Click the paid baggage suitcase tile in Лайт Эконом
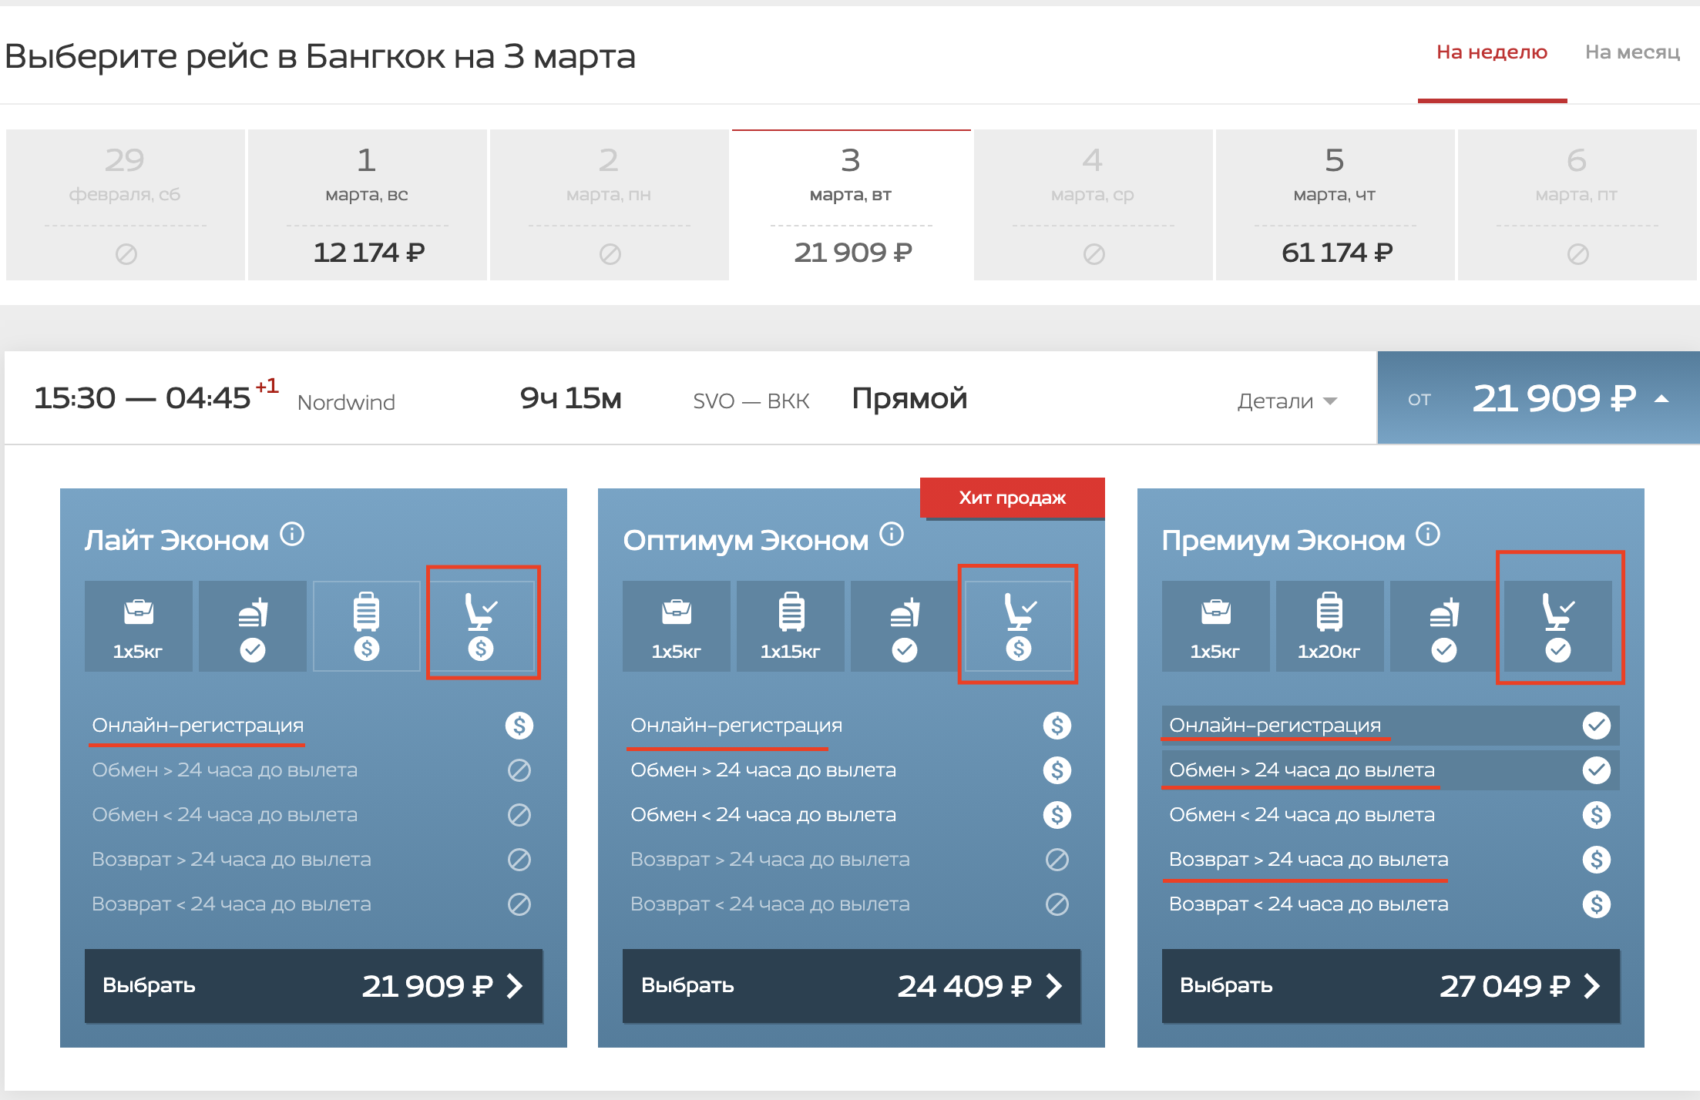Screen dimensions: 1700x1100 tap(367, 626)
